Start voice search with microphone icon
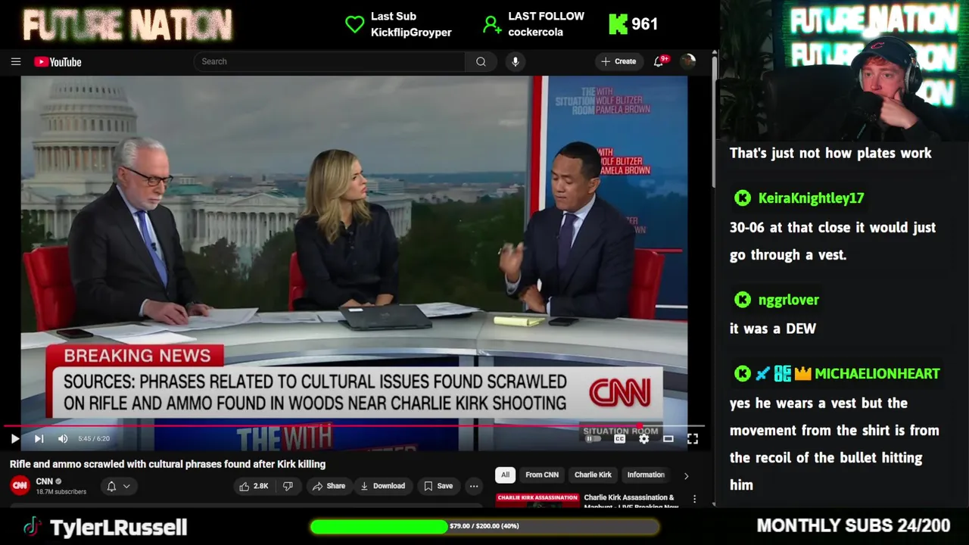This screenshot has height=545, width=969. (x=516, y=61)
